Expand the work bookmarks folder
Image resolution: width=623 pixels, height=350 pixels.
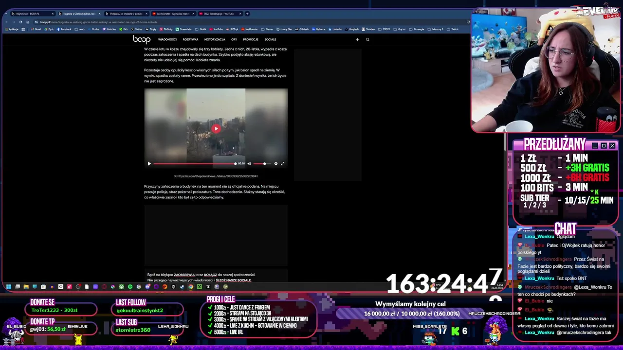[80, 29]
